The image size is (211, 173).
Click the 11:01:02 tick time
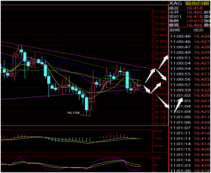point(180,96)
